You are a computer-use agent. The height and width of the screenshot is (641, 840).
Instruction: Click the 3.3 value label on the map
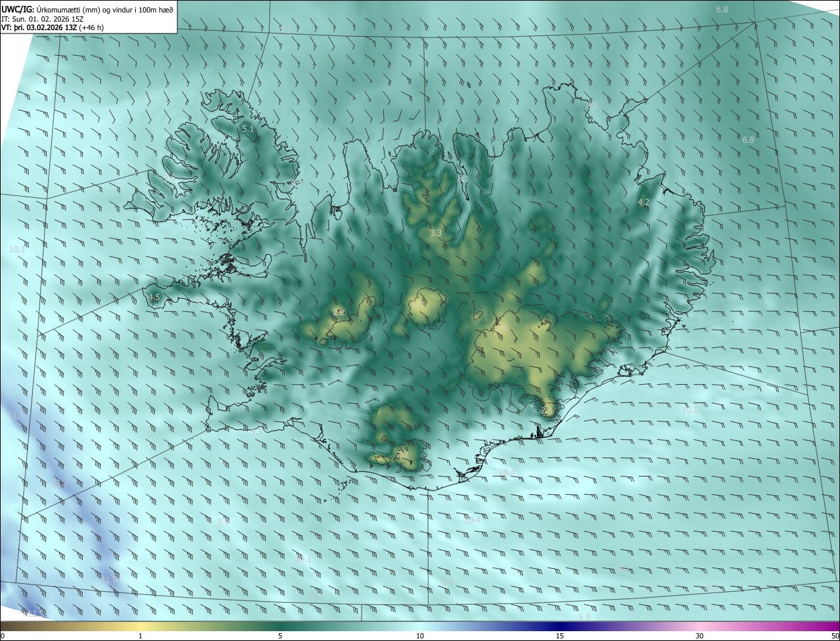click(436, 233)
